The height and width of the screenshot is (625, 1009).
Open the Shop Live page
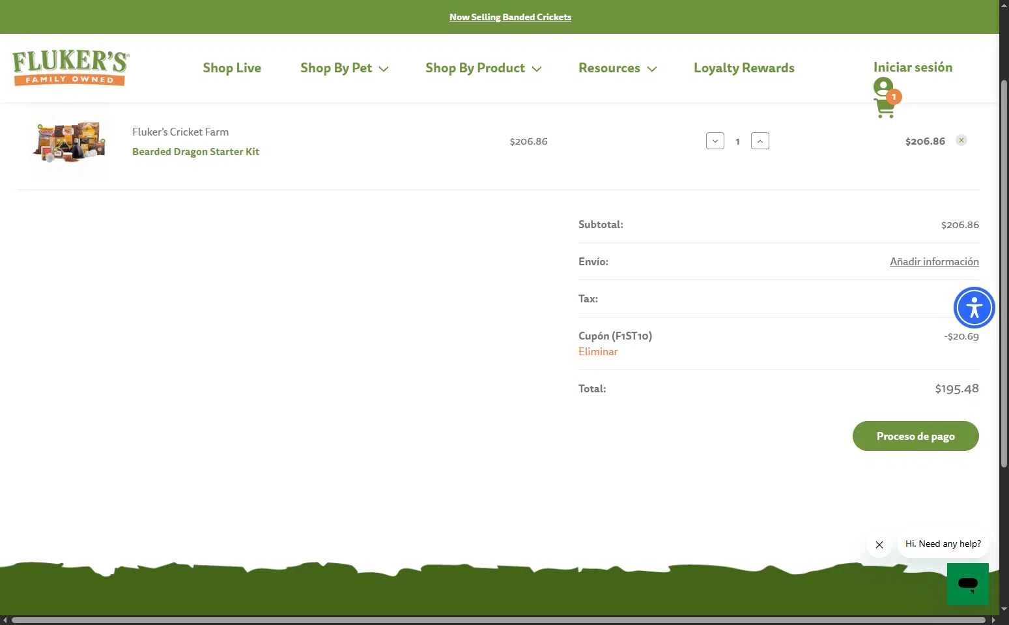(232, 68)
